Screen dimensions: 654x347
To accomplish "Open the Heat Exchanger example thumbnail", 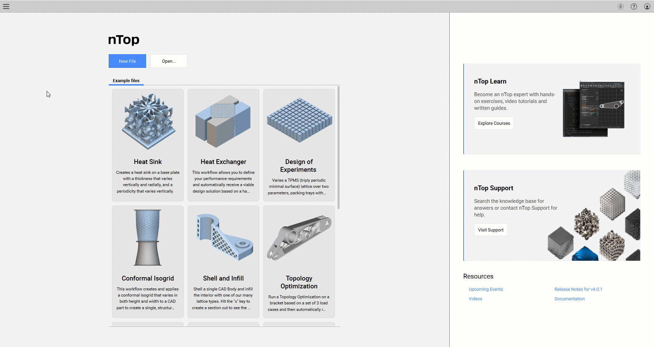I will click(223, 121).
